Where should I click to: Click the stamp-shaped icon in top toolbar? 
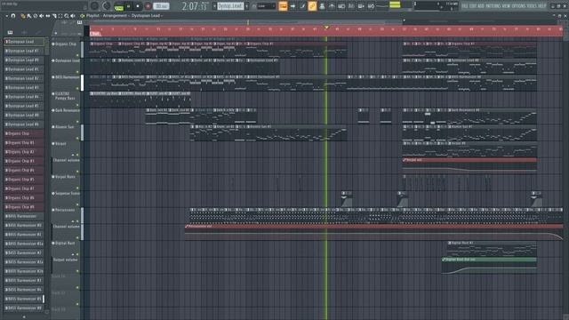point(322,6)
